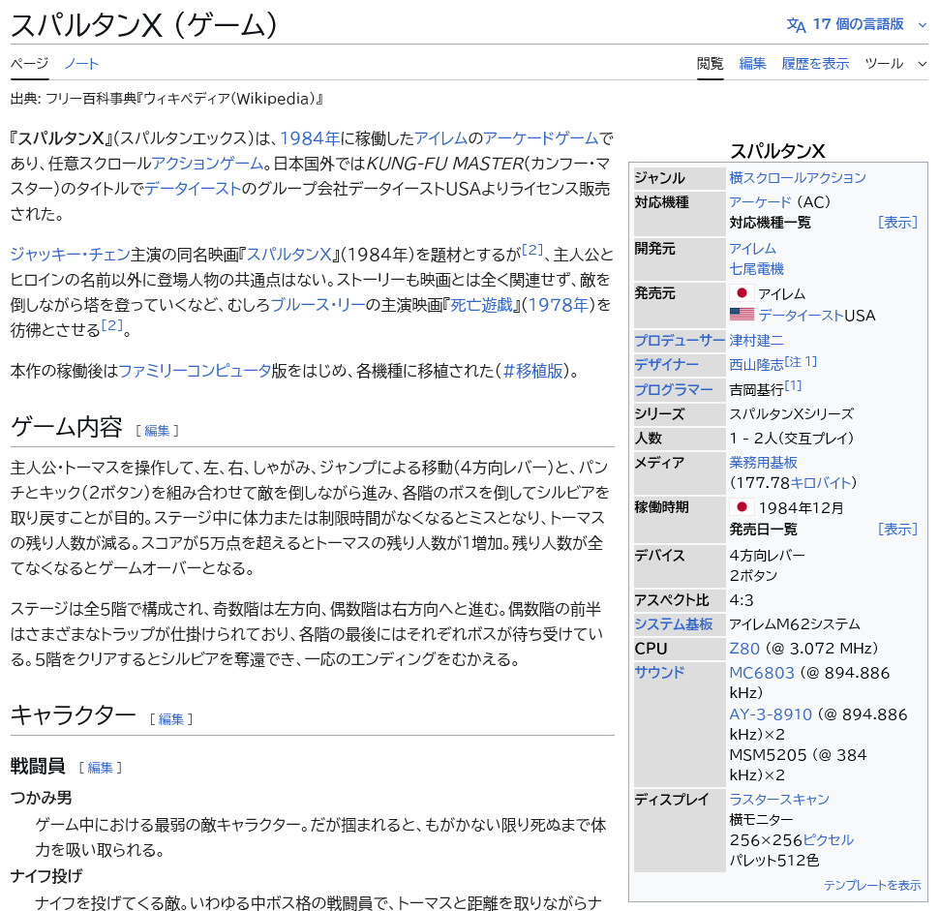Open the 1984年 link in intro
The image size is (939, 911).
coord(310,138)
